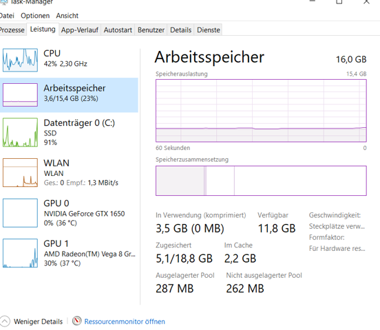The width and height of the screenshot is (380, 330).
Task: Open the Autostart tab
Action: pyautogui.click(x=118, y=30)
